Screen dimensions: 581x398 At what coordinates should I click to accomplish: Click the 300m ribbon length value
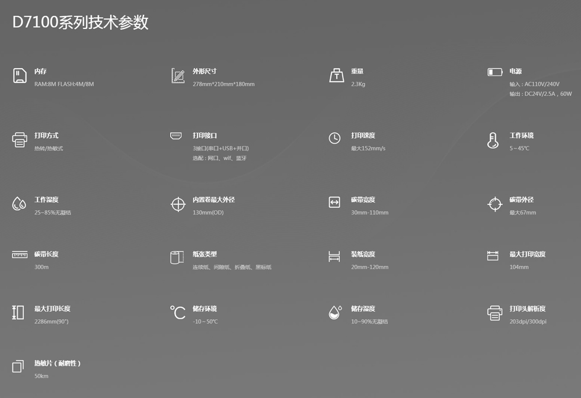pos(41,267)
